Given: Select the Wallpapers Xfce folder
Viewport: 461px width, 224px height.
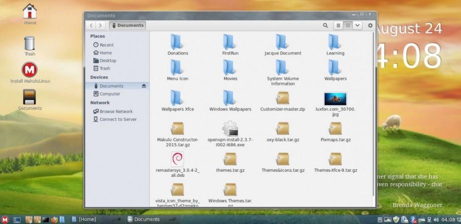Looking at the screenshot, I should tap(177, 101).
